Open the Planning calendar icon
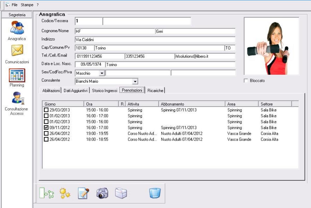This screenshot has height=208, width=311. pyautogui.click(x=17, y=75)
